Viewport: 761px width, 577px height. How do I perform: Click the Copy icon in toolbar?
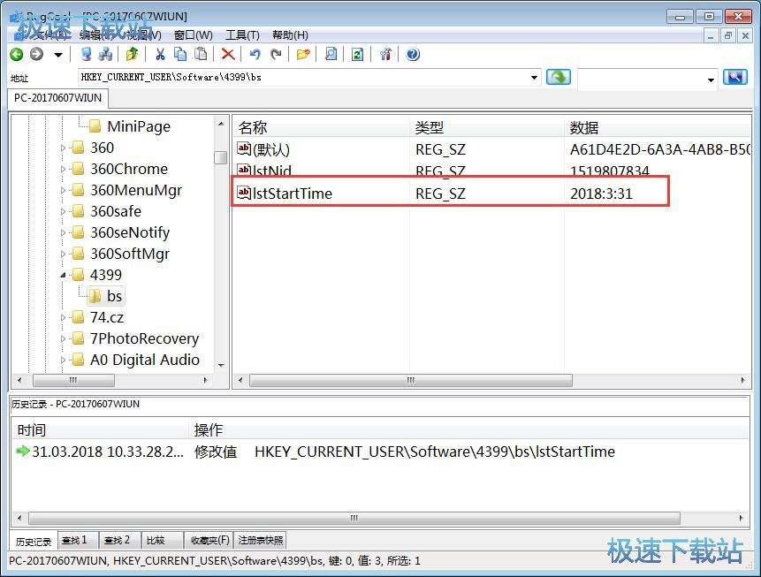[x=180, y=55]
